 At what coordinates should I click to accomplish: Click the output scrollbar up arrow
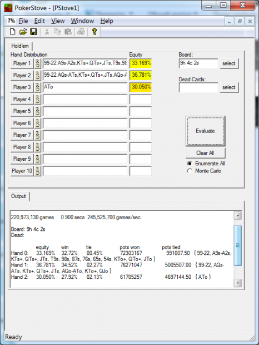pos(238,215)
